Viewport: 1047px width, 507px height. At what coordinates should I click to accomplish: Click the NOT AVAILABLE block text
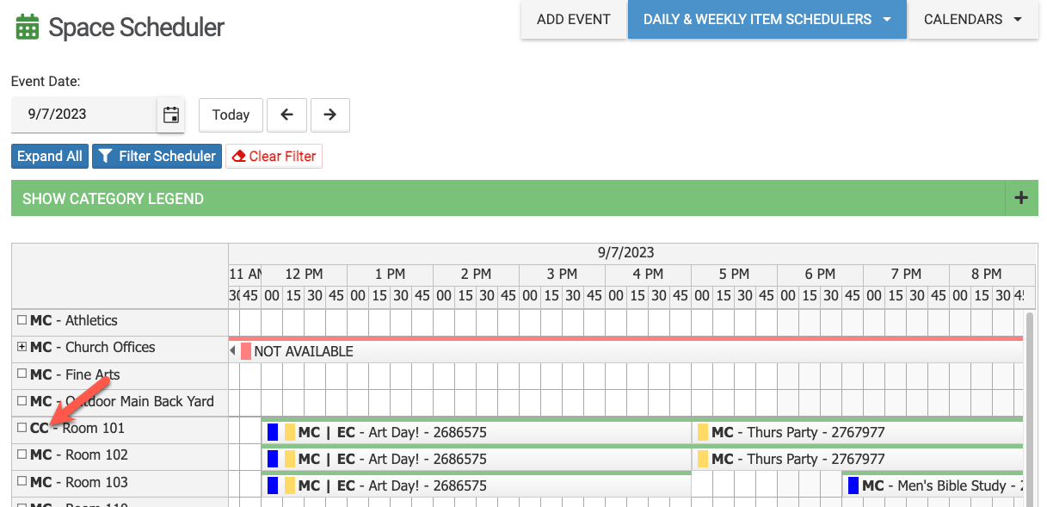[304, 351]
